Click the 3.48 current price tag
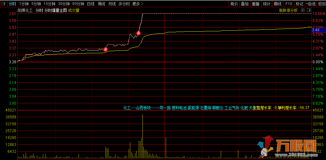This screenshot has height=160, width=326. (x=319, y=30)
